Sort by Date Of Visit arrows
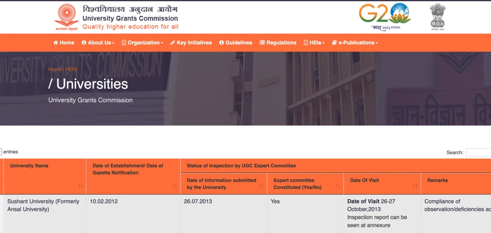 [415, 186]
